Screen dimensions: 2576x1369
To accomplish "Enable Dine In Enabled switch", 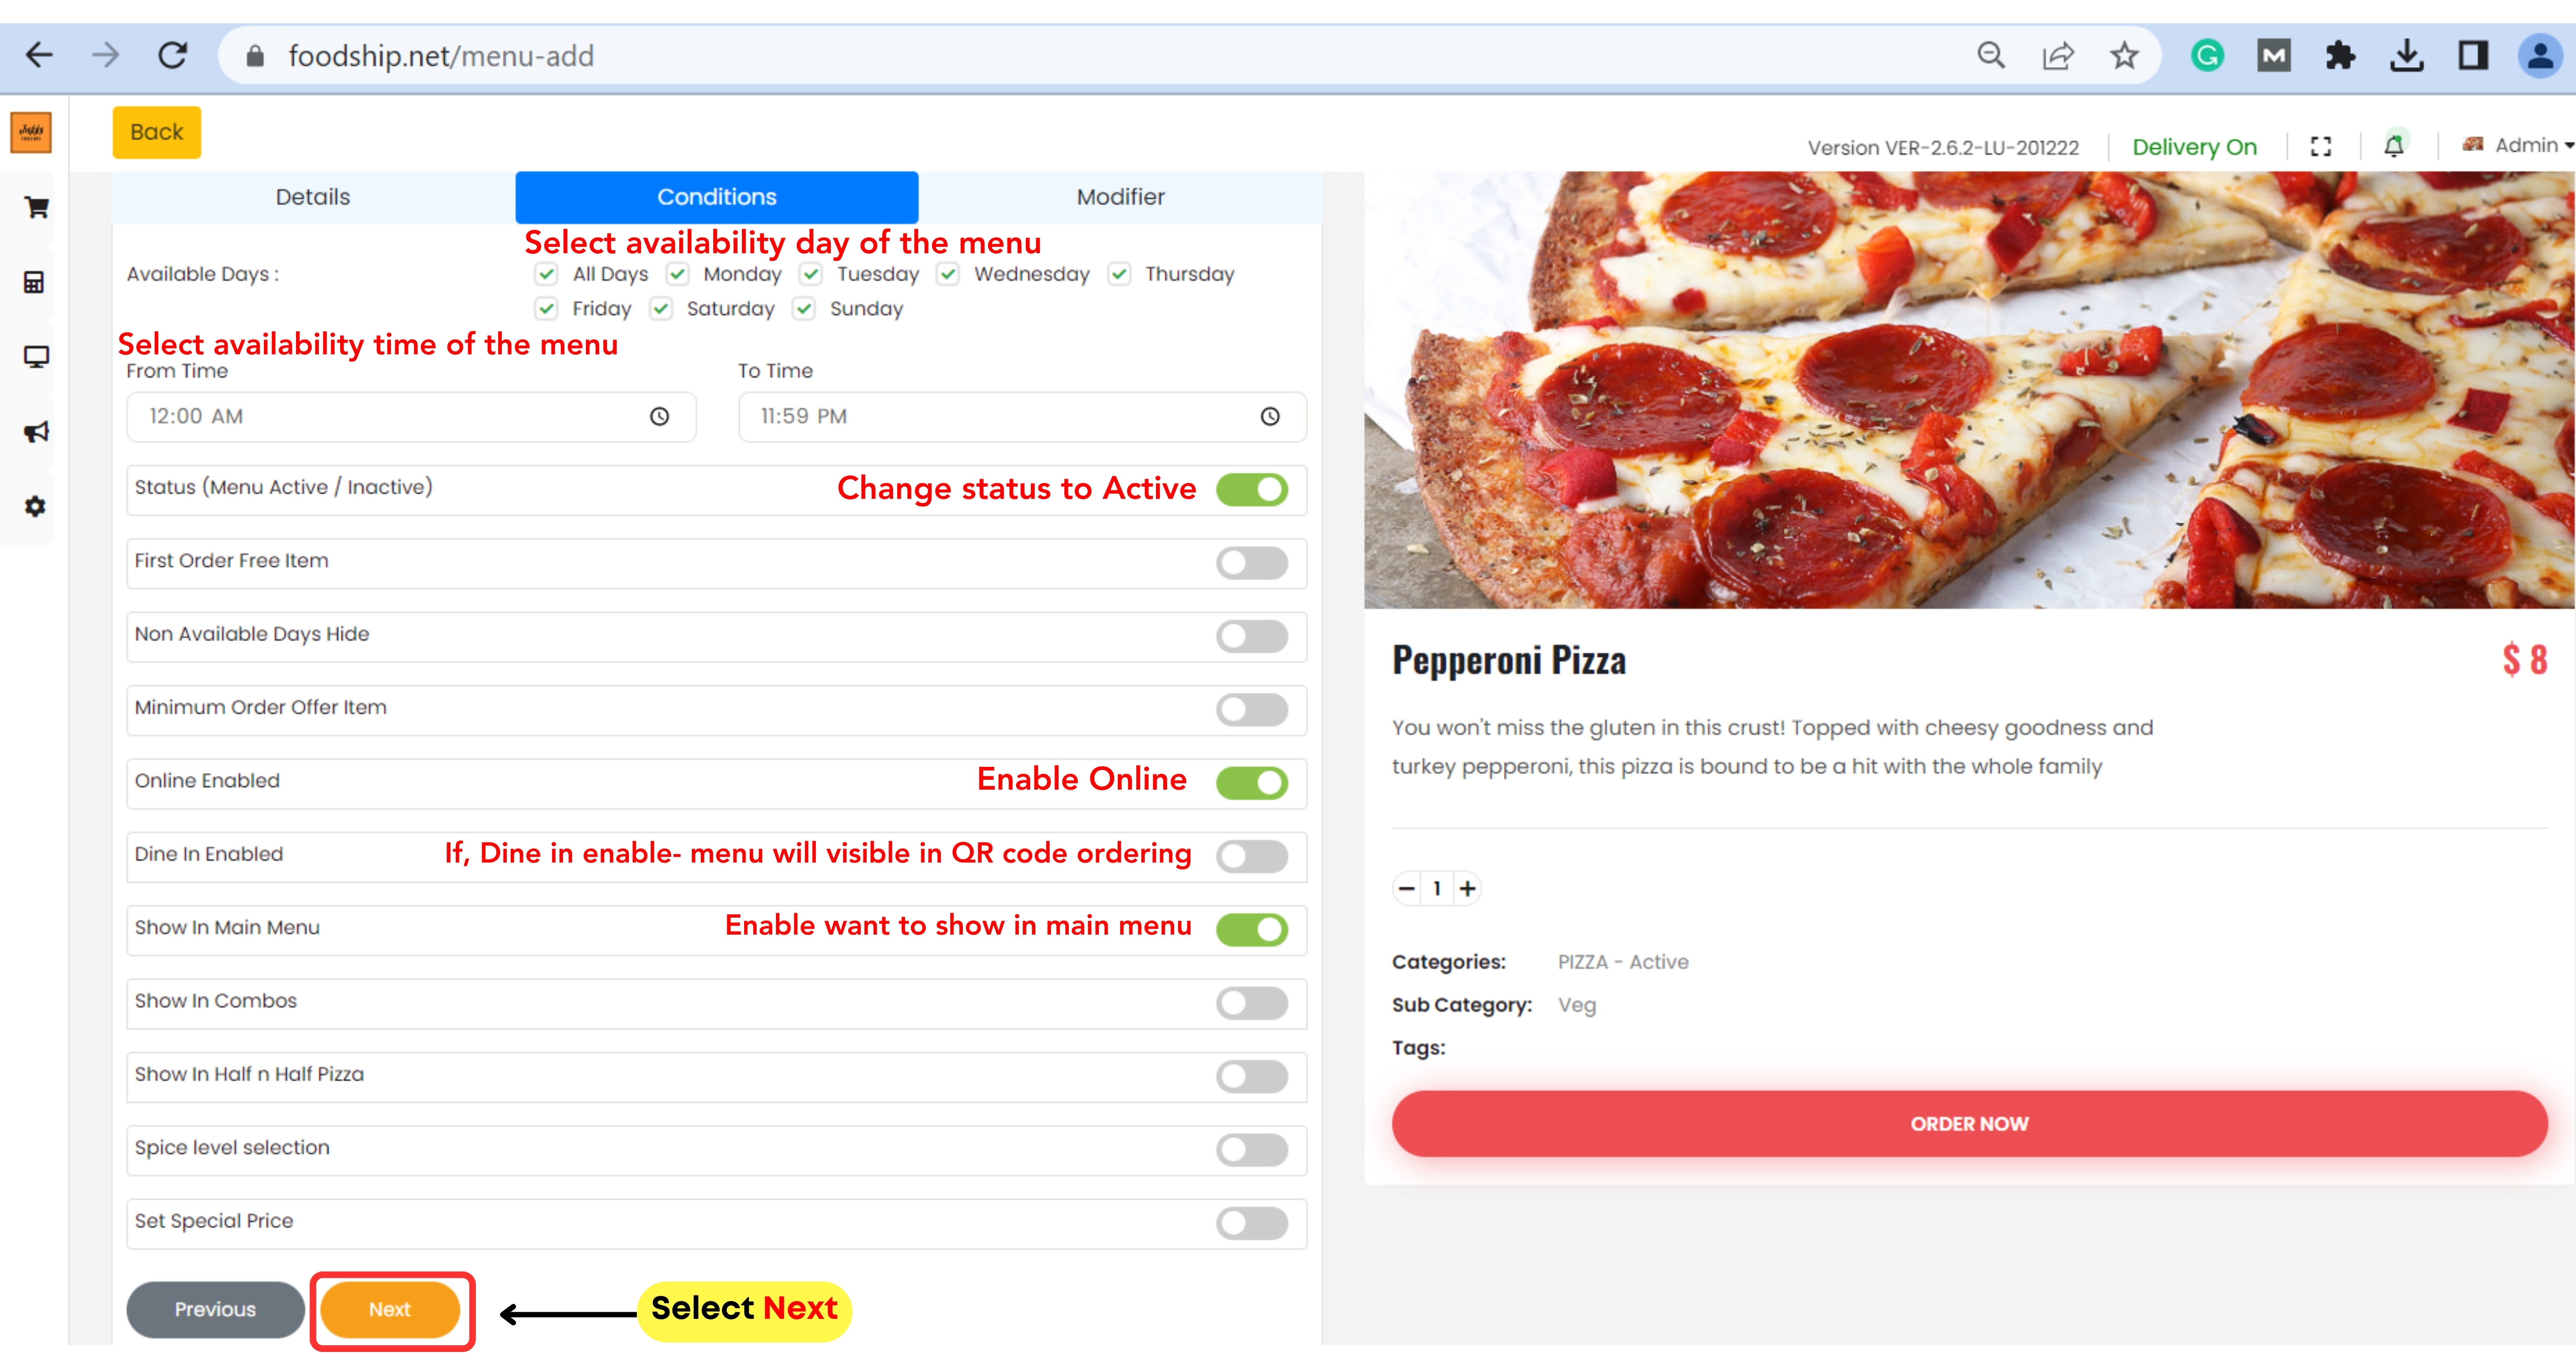I will 1252,857.
